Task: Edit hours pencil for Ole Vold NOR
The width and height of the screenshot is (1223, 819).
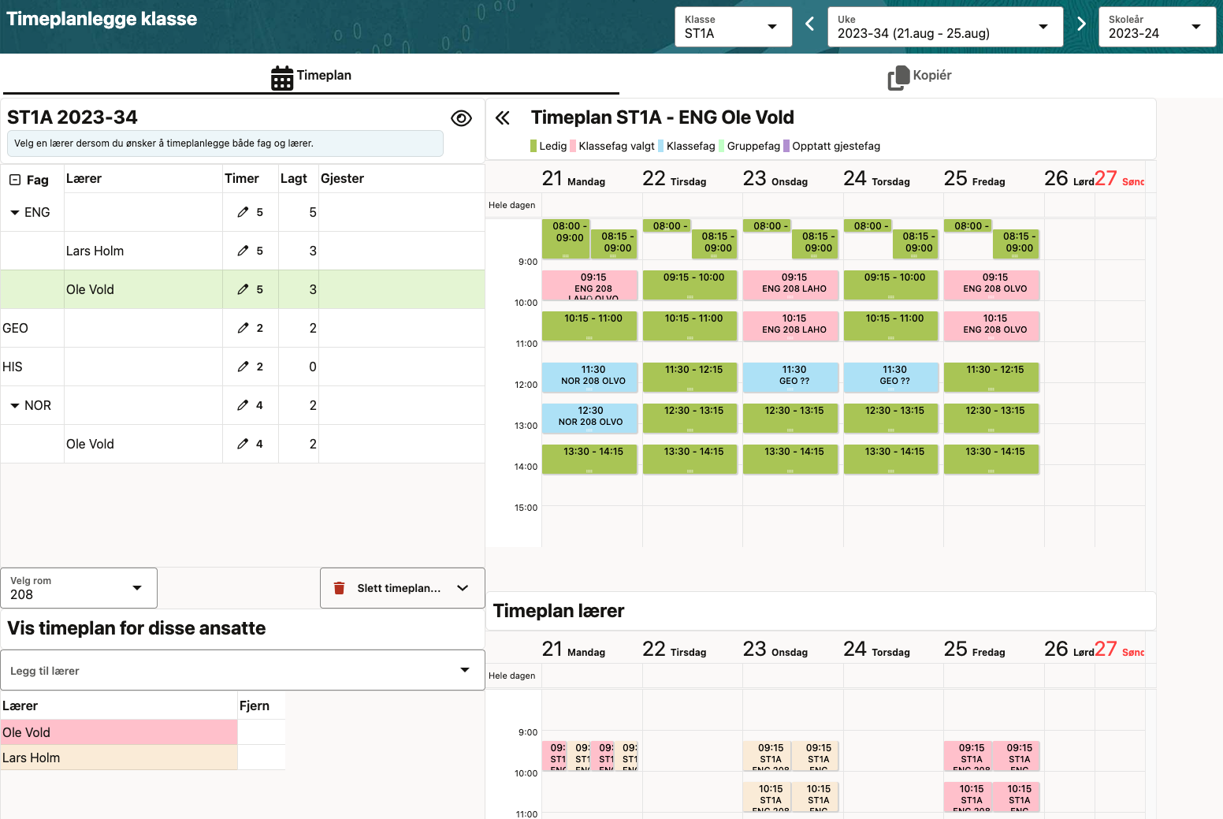Action: click(x=243, y=444)
